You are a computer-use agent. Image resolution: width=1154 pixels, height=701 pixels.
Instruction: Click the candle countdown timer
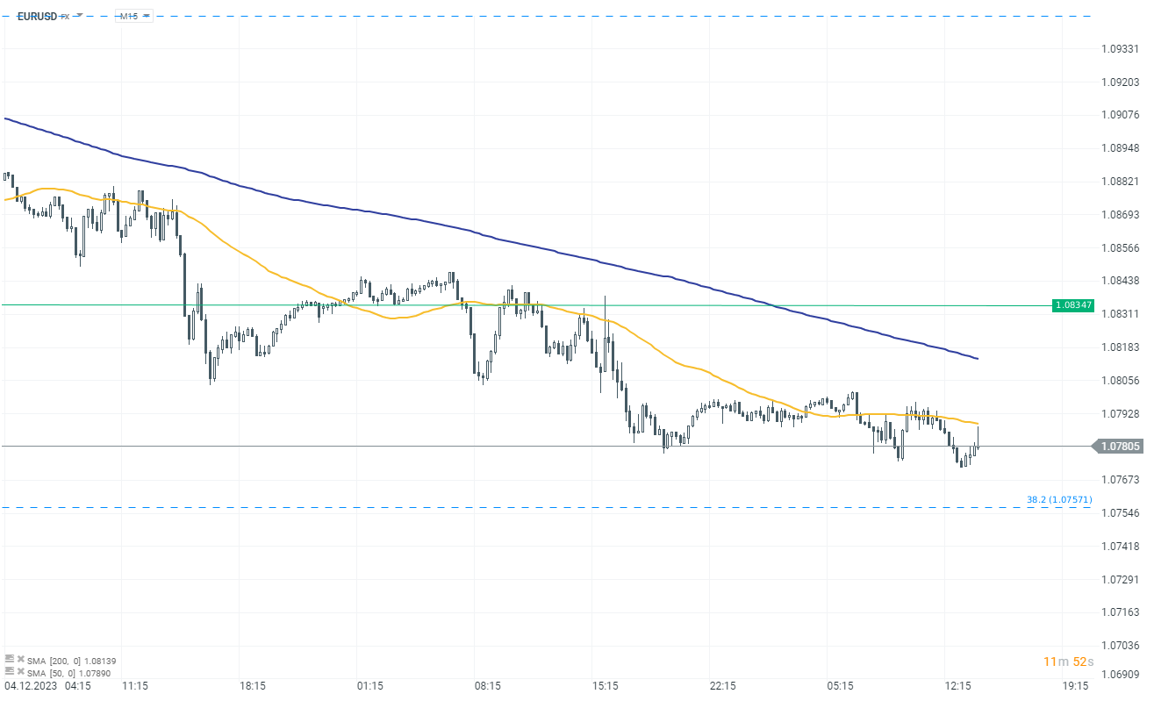pos(1067,662)
